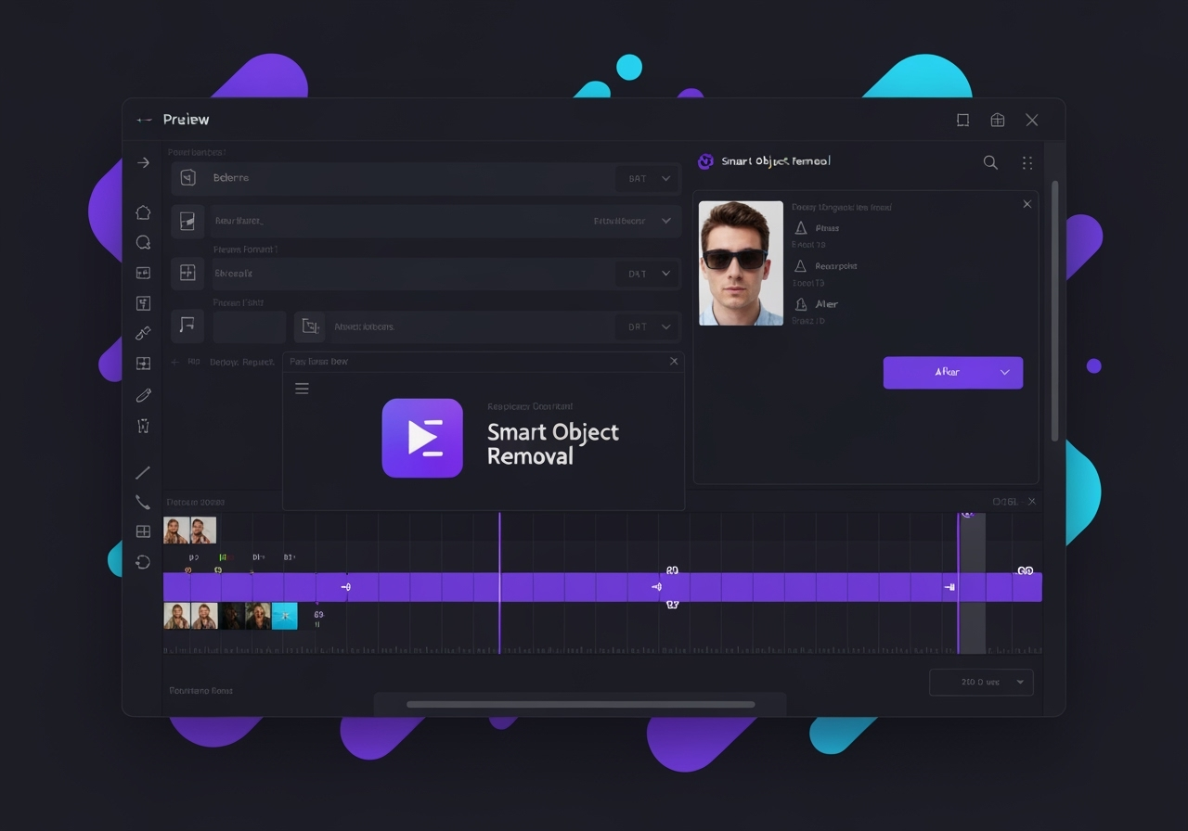Screen dimensions: 1188x831
Task: Close the Smart Object Removal popup dialog
Action: [674, 362]
